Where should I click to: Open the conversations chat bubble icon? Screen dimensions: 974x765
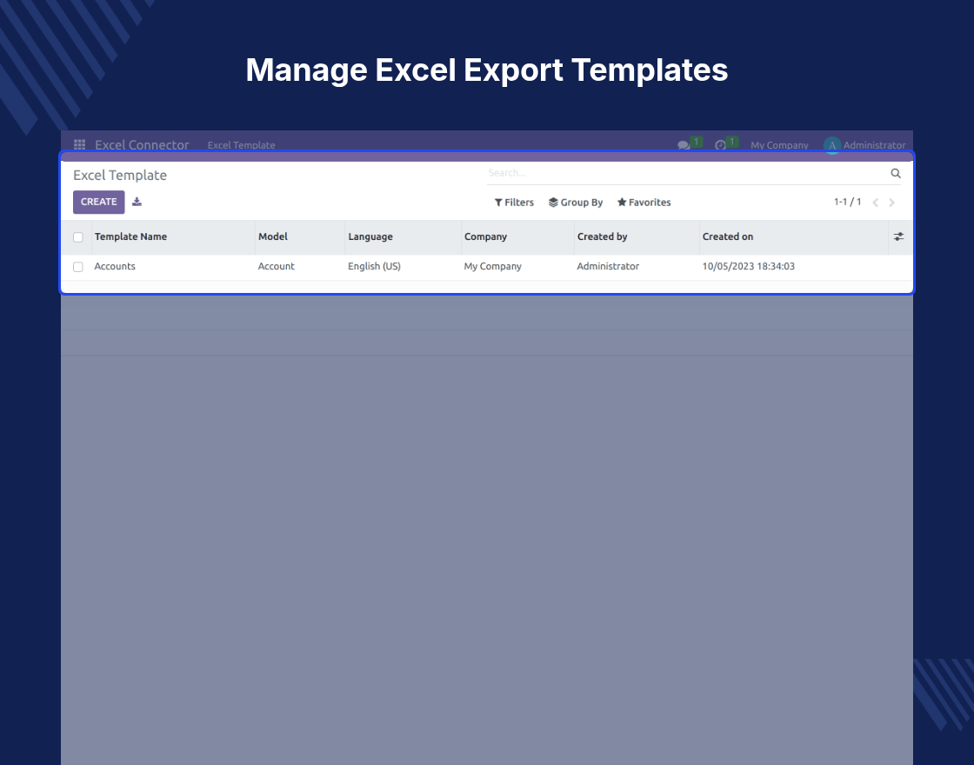pos(684,145)
